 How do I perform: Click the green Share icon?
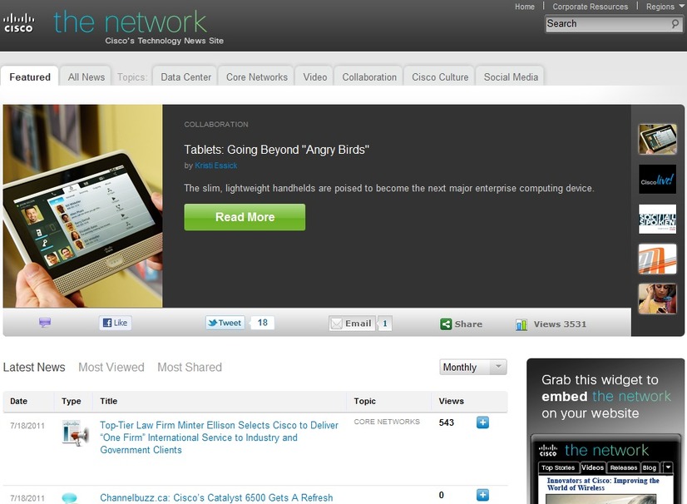point(446,324)
